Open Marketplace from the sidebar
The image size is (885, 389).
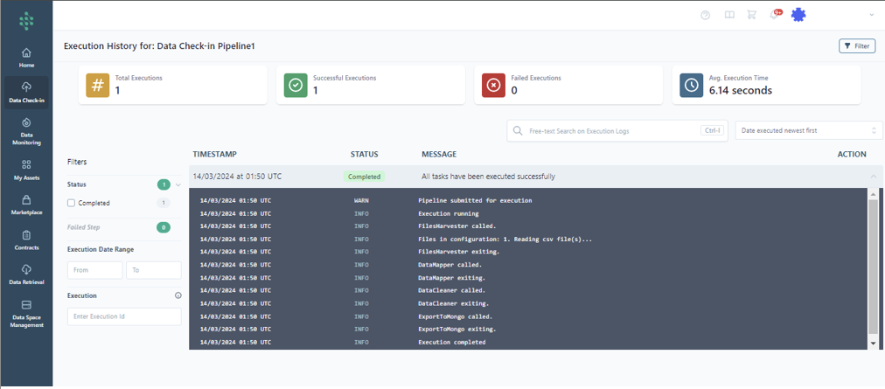26,205
